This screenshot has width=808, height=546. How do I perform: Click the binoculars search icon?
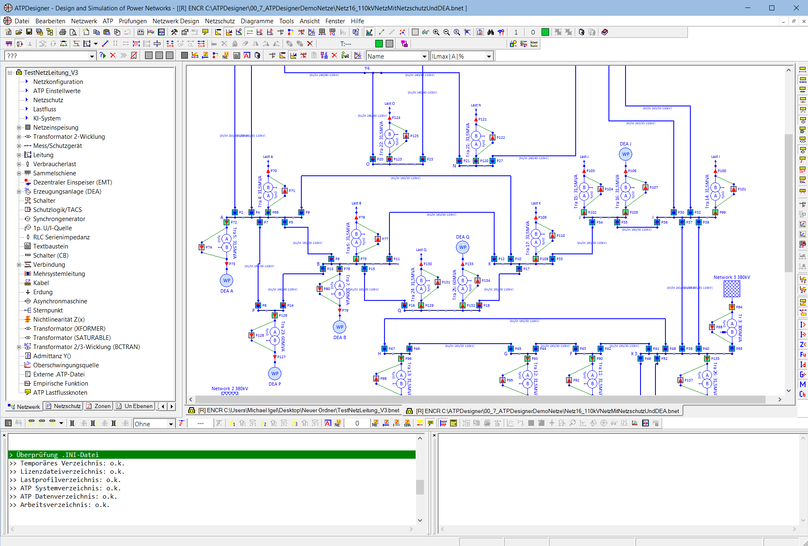[490, 32]
